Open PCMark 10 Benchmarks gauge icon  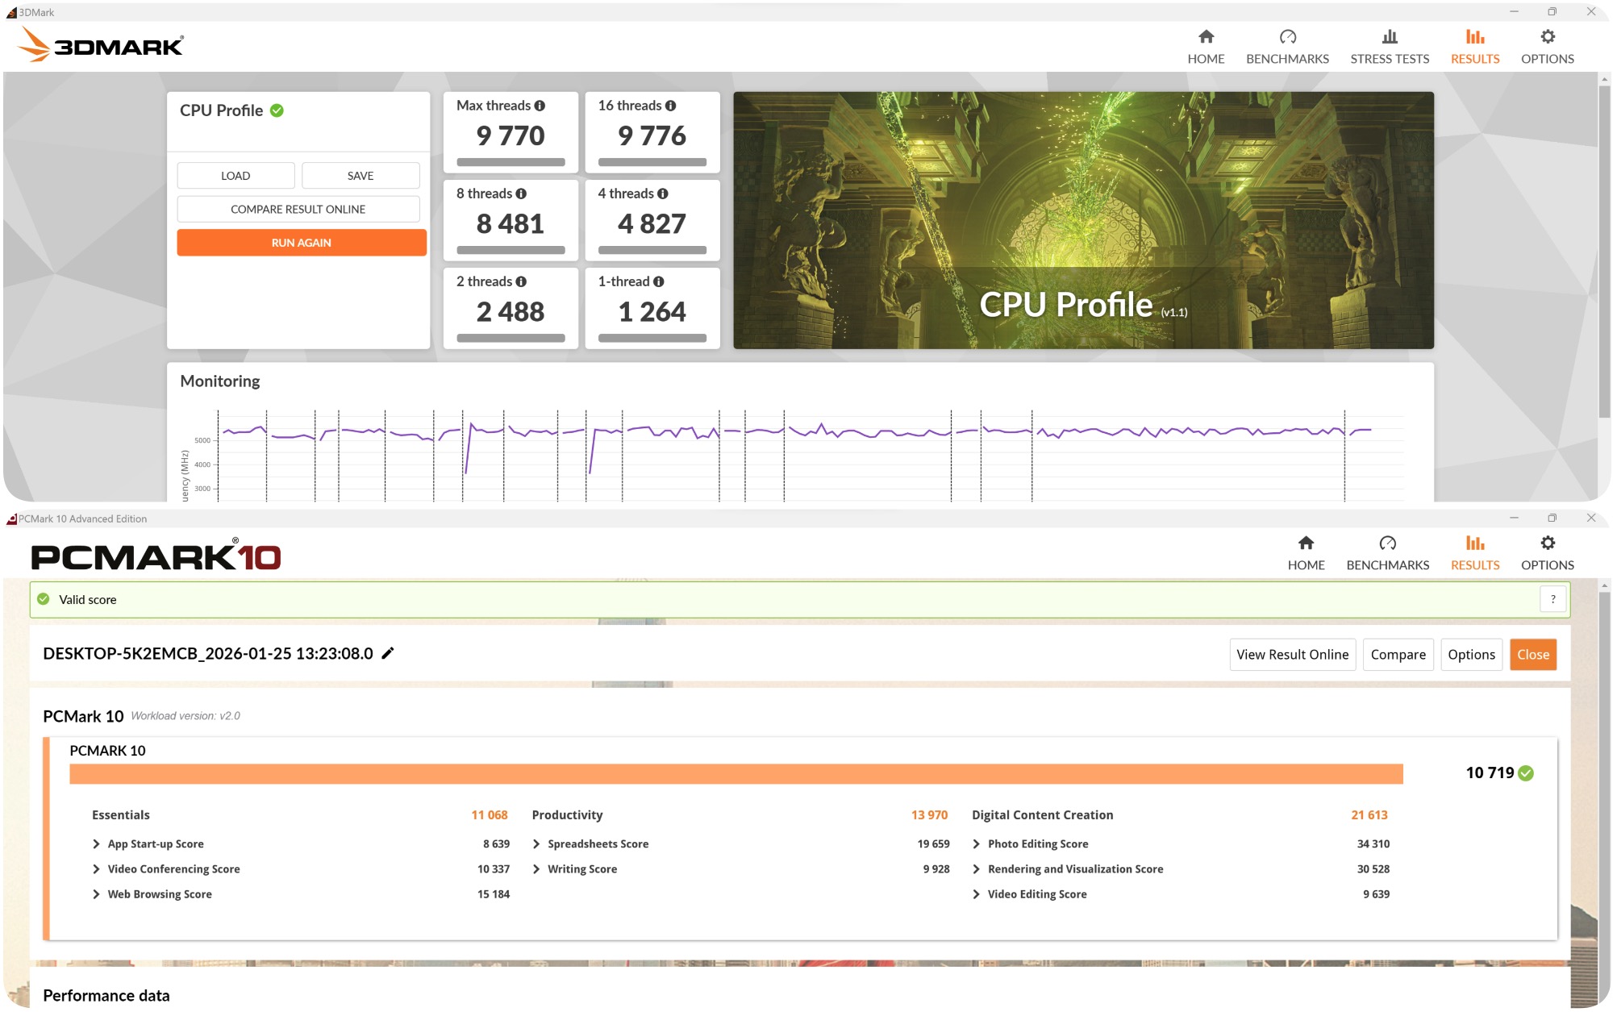[1387, 543]
